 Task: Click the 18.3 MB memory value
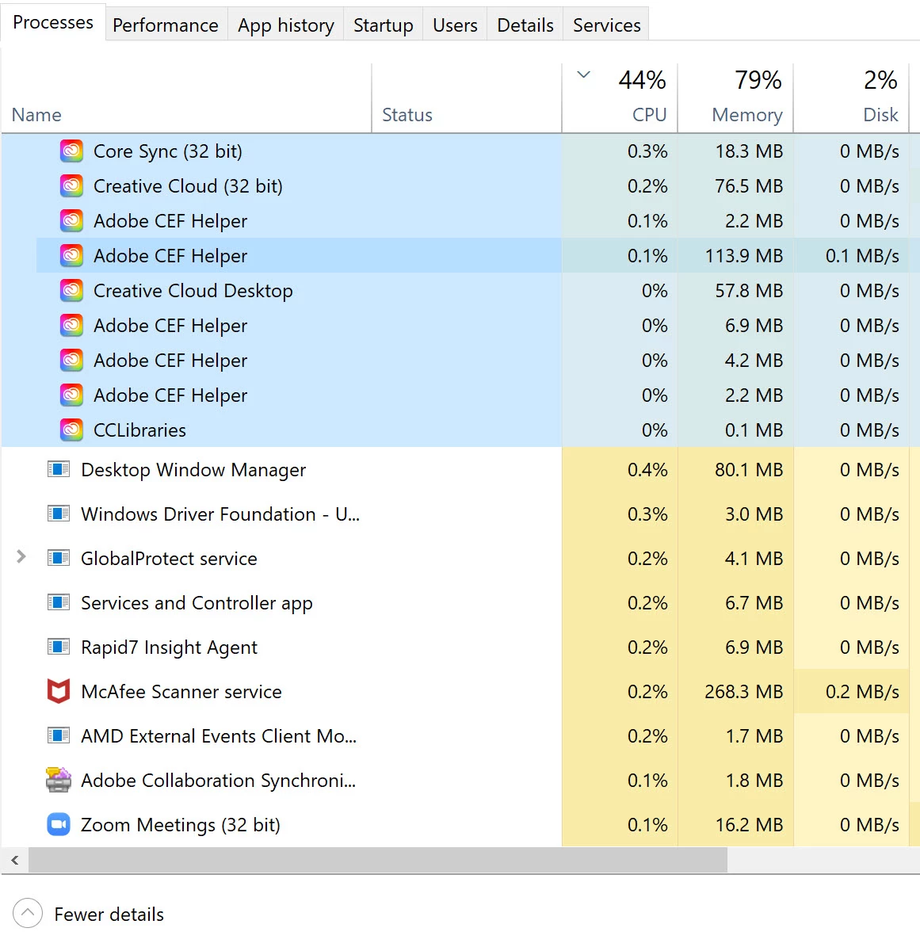749,151
